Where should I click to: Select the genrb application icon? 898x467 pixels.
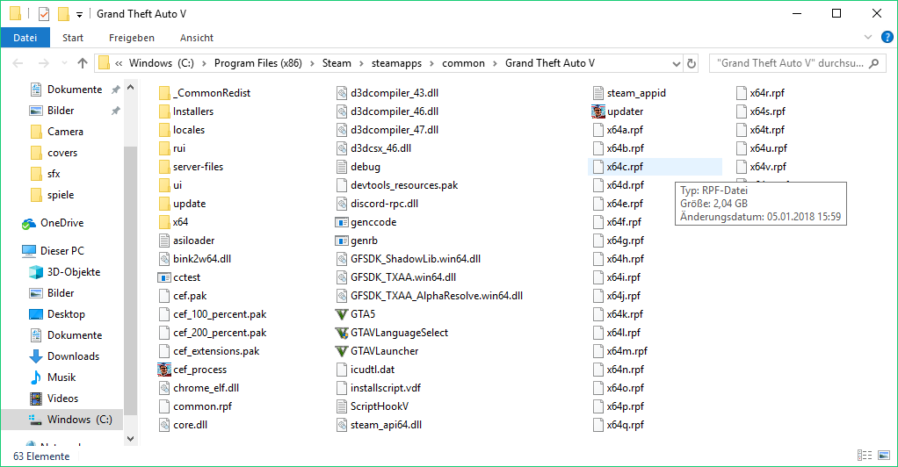coord(341,241)
